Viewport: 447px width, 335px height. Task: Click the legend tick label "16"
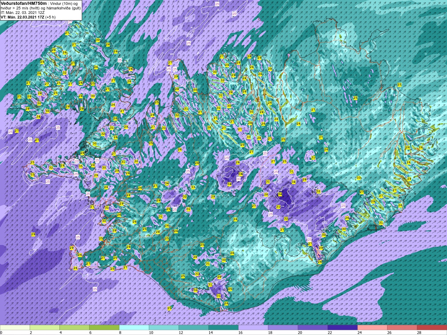click(x=240, y=333)
